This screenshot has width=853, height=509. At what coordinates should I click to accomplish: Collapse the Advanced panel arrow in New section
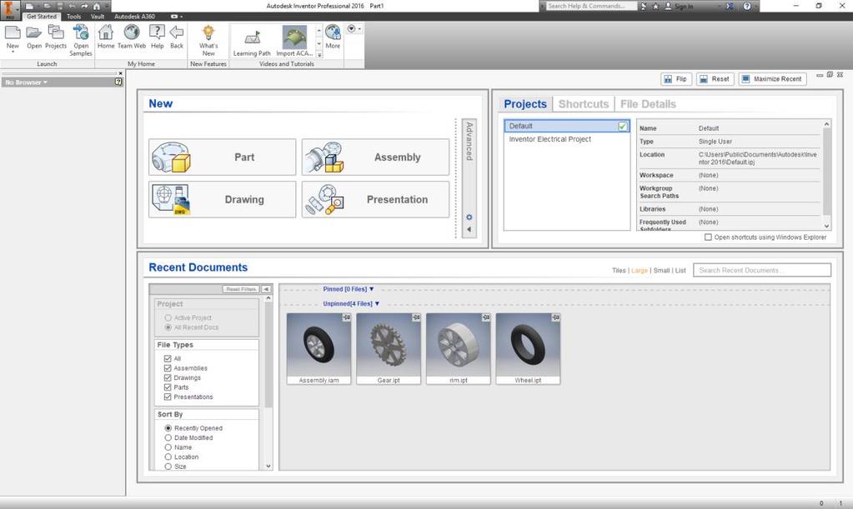[469, 229]
